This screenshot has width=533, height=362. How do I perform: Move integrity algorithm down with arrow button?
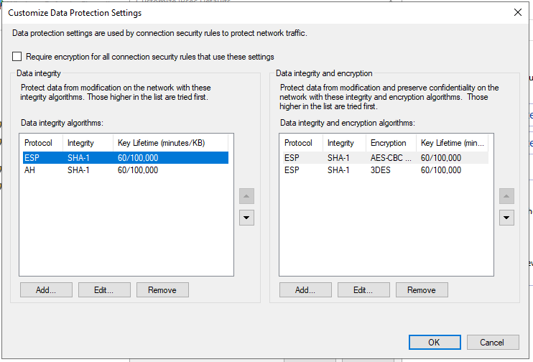click(247, 218)
